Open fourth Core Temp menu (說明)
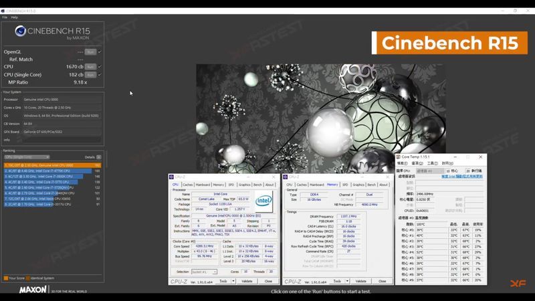535x301 pixels. coord(447,163)
